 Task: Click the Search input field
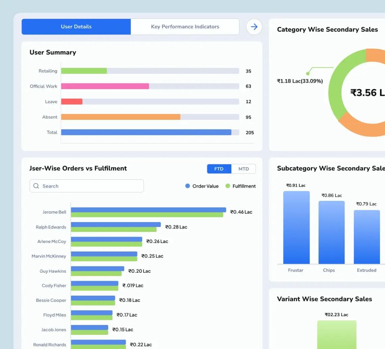pos(87,186)
